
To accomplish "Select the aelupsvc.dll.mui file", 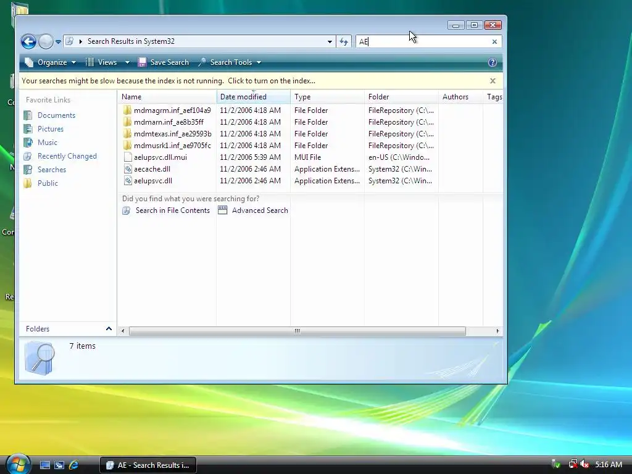I will tap(160, 157).
